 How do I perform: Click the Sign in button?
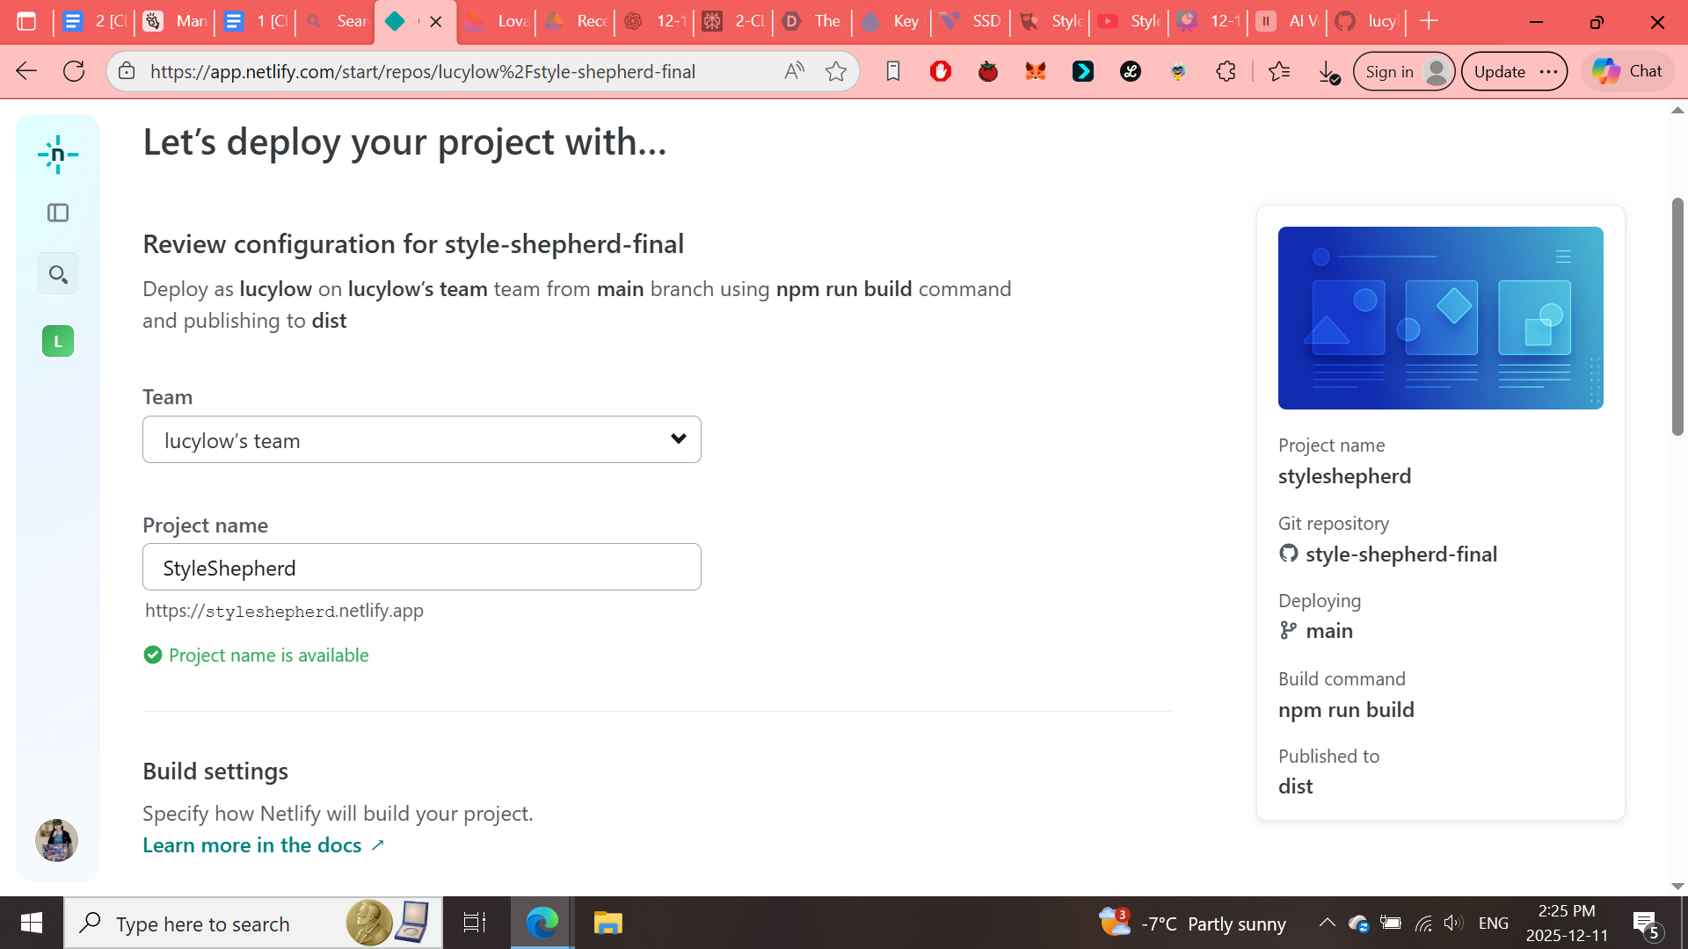[x=1389, y=71]
